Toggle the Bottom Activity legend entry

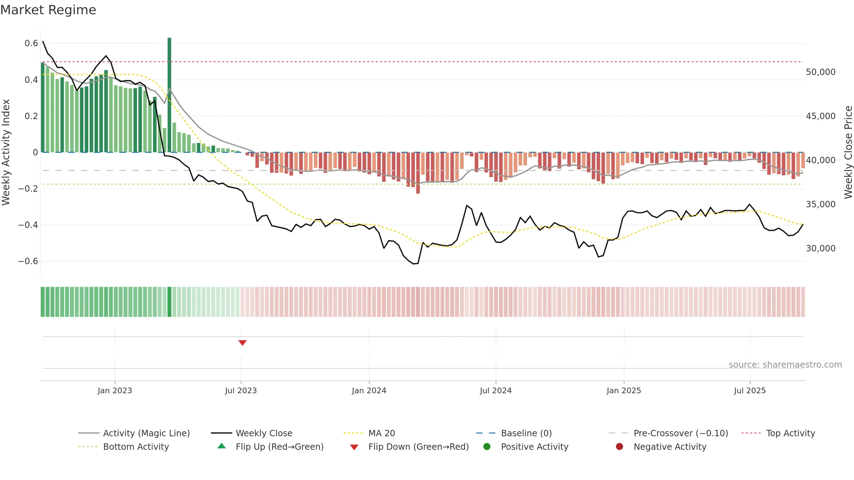123,447
